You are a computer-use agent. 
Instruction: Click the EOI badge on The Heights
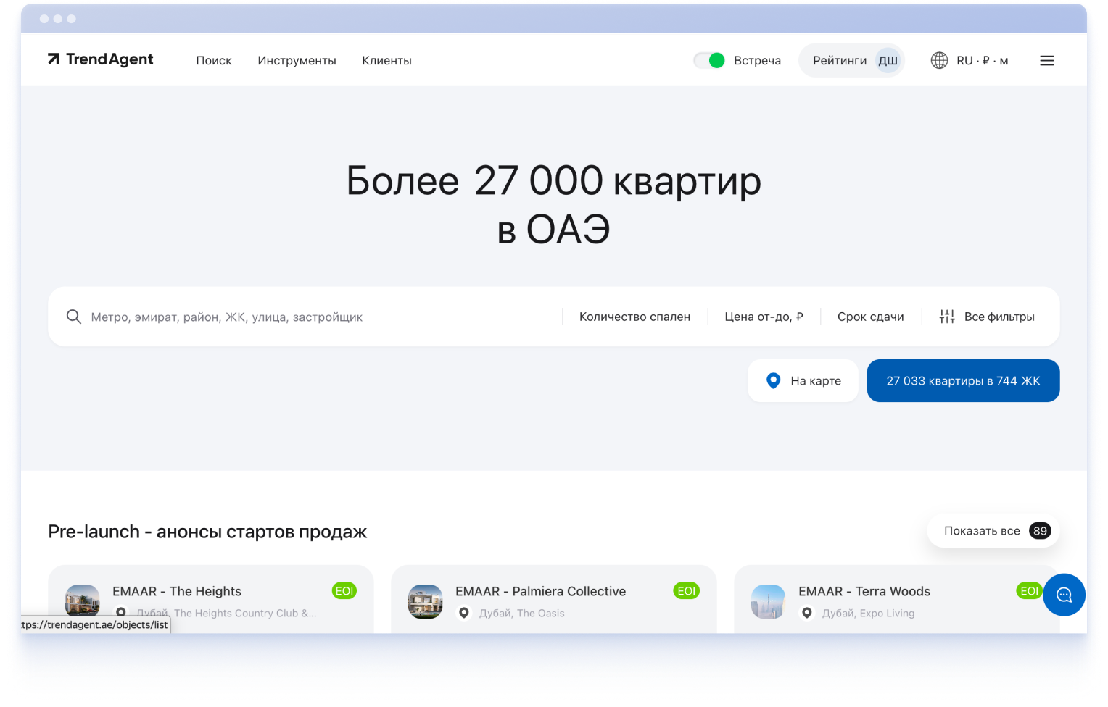pos(344,591)
